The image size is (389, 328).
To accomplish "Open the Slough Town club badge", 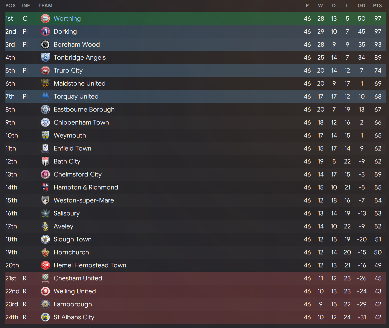I will tap(45, 239).
